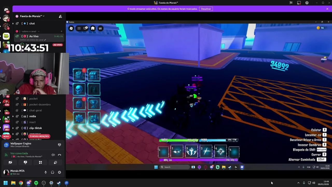Toggle the in-game UI button
The height and width of the screenshot is (187, 332).
click(100, 28)
